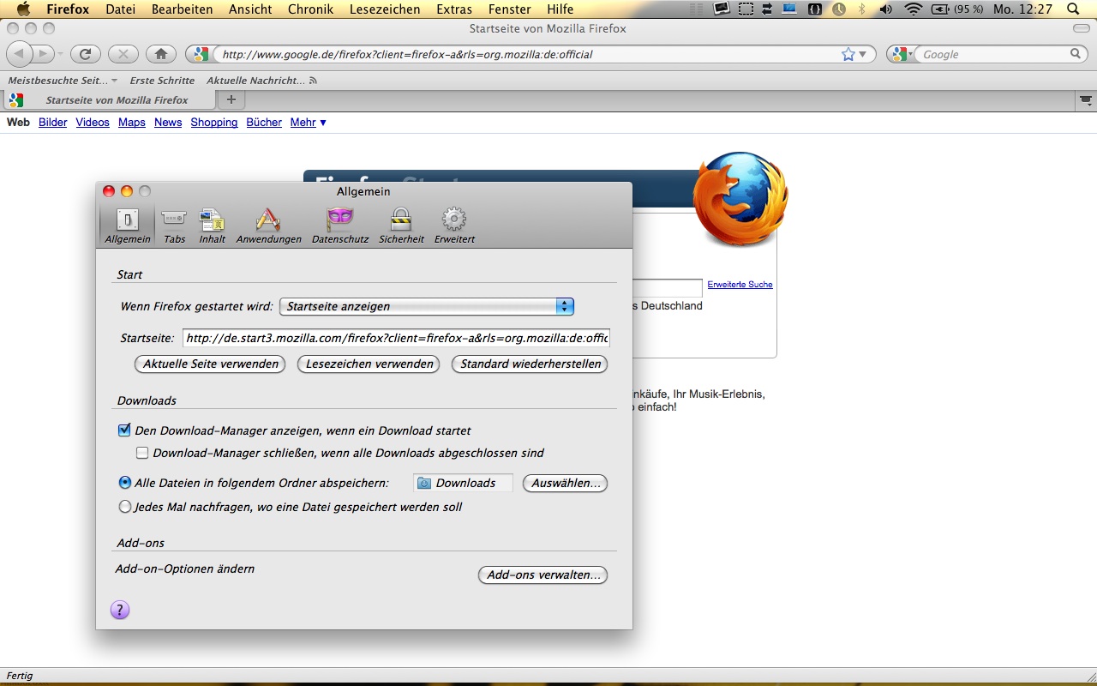The width and height of the screenshot is (1097, 686).
Task: Expand the Mehr menu on the Google page
Action: pos(309,123)
